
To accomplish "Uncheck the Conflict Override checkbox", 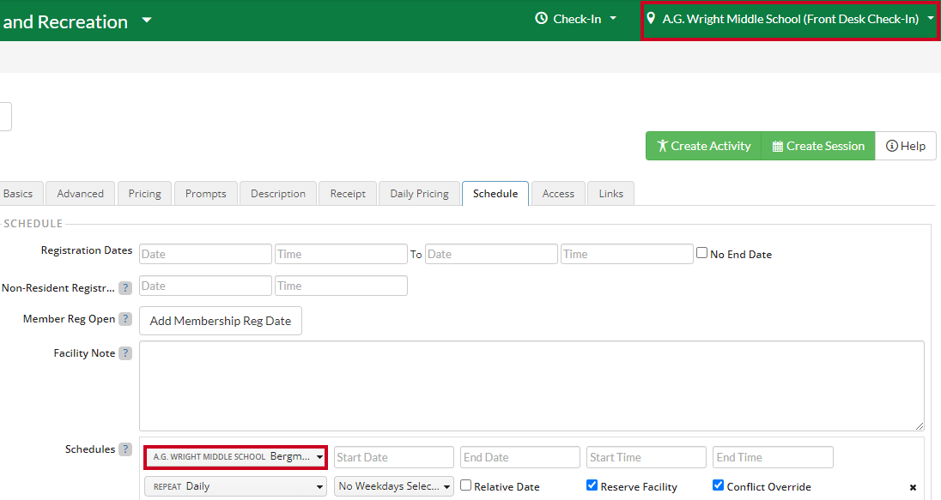I will 718,485.
